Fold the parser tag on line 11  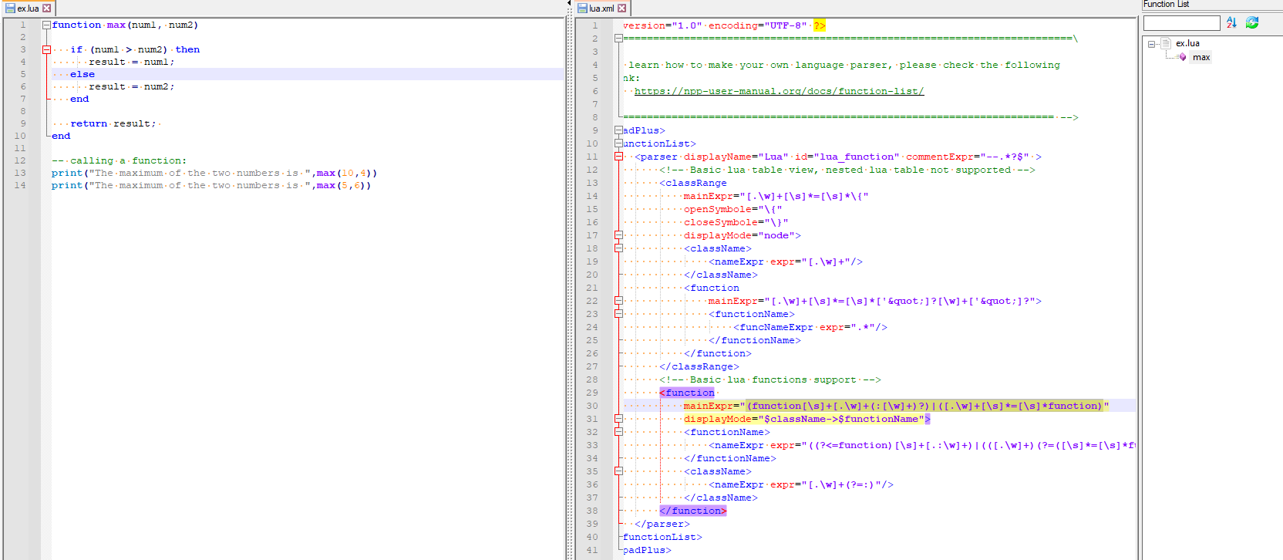(x=618, y=157)
